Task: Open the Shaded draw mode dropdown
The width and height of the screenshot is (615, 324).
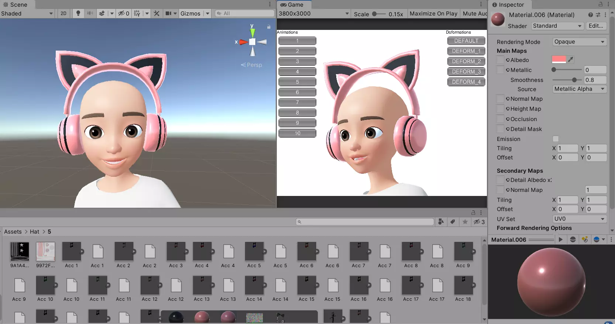Action: point(27,13)
